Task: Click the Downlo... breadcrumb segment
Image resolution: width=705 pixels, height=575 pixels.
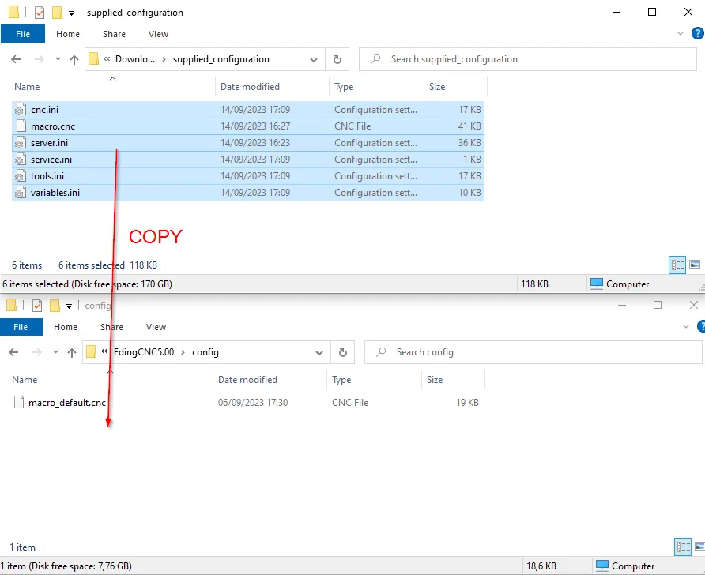Action: point(135,59)
